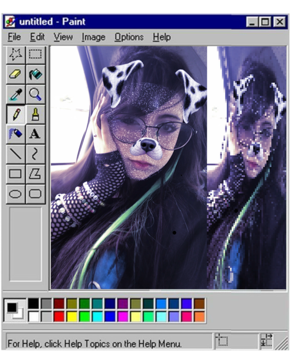Choose the magenta color swatch
291x360 pixels.
pyautogui.click(x=122, y=316)
